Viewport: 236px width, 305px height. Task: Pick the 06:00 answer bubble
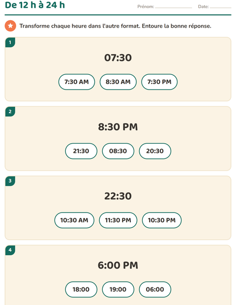[155, 289]
